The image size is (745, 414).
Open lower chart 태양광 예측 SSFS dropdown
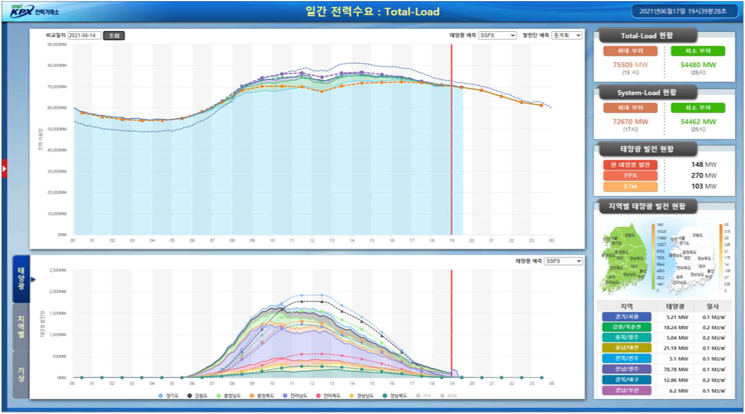[x=563, y=261]
